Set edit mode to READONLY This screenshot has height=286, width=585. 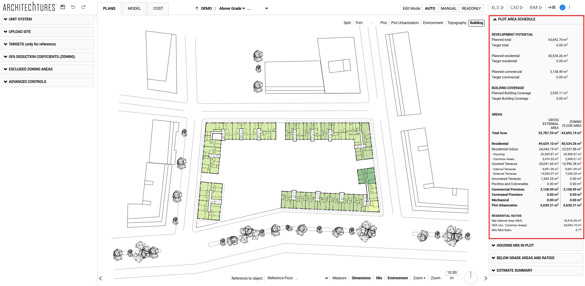pos(471,8)
